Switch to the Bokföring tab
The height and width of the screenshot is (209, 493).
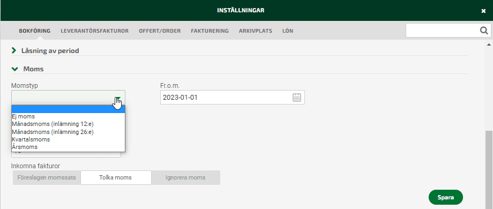click(35, 31)
